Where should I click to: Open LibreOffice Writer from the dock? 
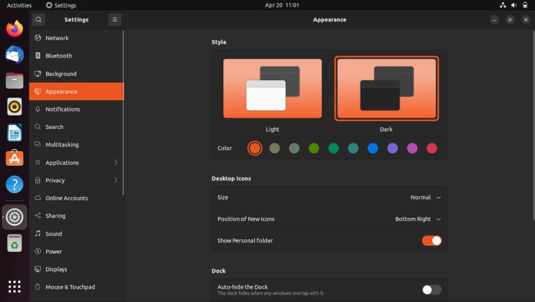tap(14, 132)
